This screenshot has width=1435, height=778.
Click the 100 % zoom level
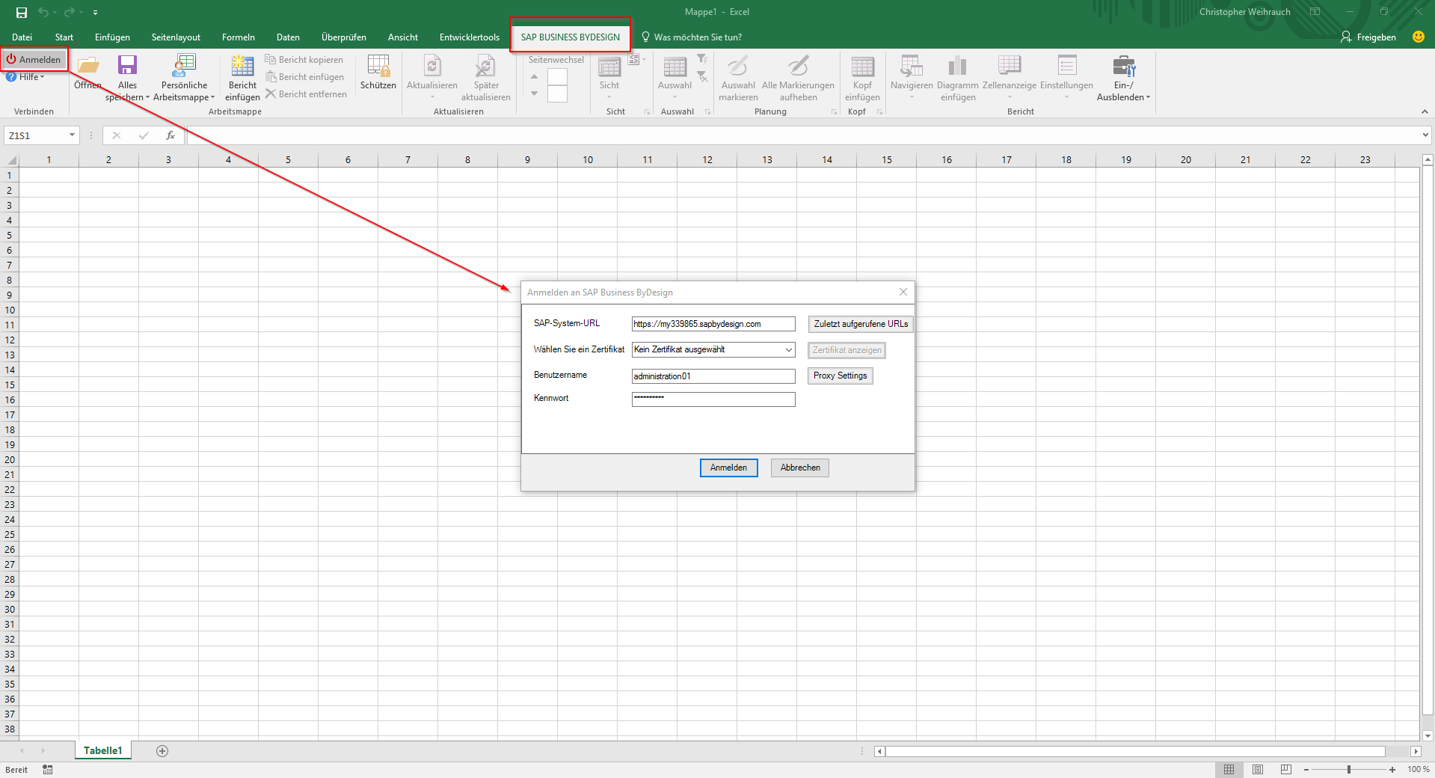(x=1418, y=769)
